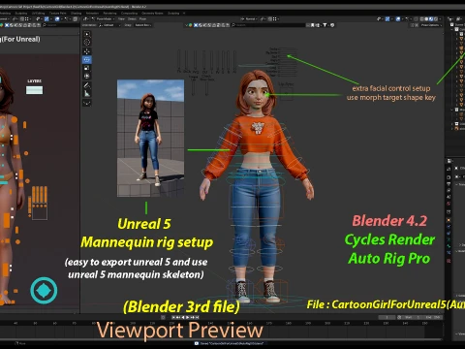Switch to the Animation workspace tab
Viewport: 465px width, 349px height.
pos(92,14)
